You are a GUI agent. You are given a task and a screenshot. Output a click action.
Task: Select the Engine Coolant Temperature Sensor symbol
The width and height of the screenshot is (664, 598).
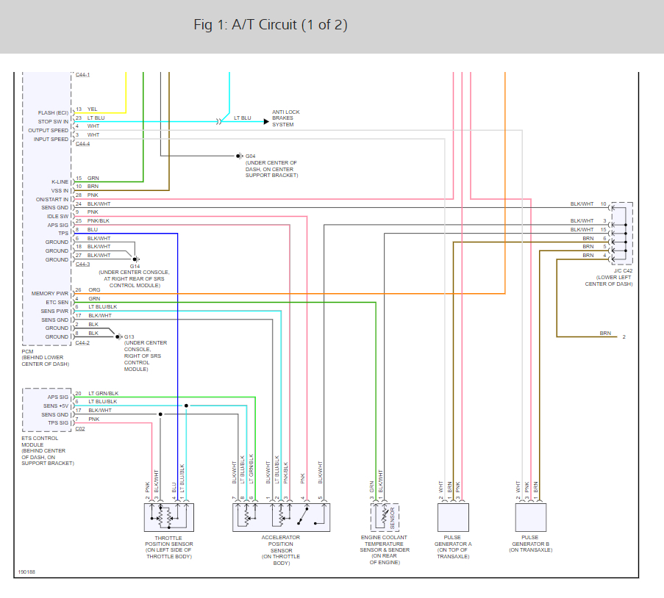click(385, 517)
